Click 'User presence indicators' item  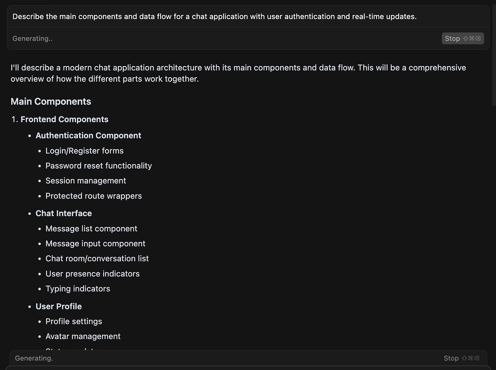tap(93, 274)
